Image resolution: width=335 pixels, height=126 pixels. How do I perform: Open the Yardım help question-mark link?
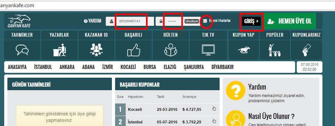93,21
